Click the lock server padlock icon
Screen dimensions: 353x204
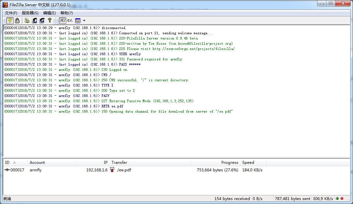coord(17,21)
